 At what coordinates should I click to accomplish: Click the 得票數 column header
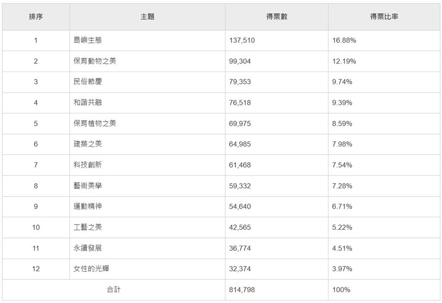tap(277, 17)
